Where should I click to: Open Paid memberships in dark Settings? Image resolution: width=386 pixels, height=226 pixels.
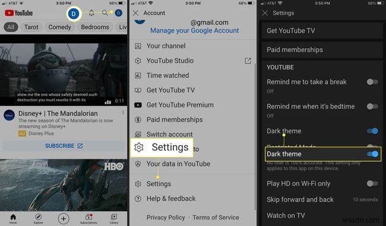(x=322, y=50)
